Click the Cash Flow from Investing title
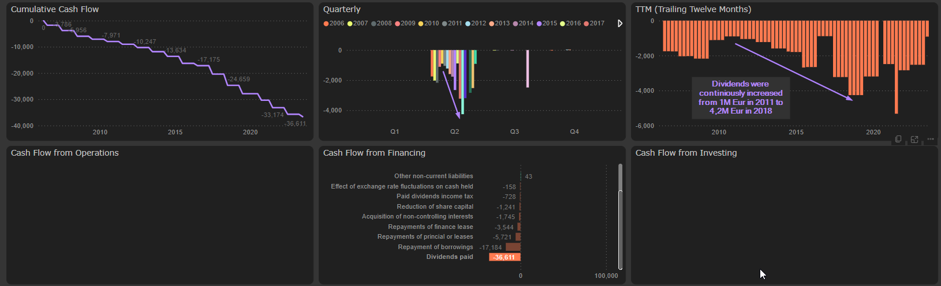 (686, 153)
